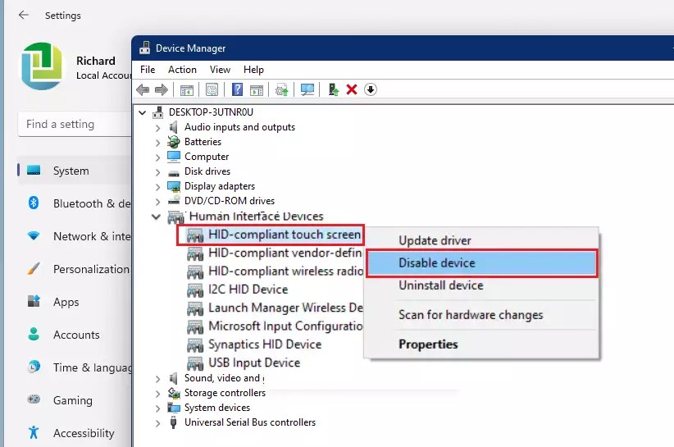Open the View menu
This screenshot has height=447, width=674.
pyautogui.click(x=220, y=69)
